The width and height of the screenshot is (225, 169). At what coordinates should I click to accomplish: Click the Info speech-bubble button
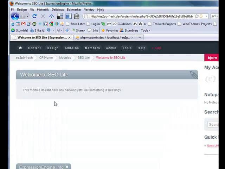point(93,30)
